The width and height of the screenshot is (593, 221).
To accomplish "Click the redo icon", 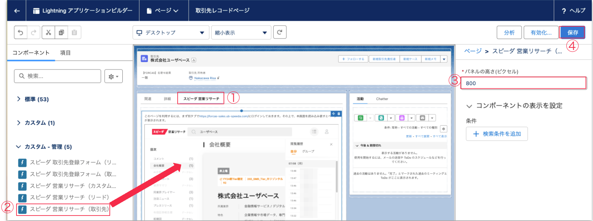I will pyautogui.click(x=34, y=33).
